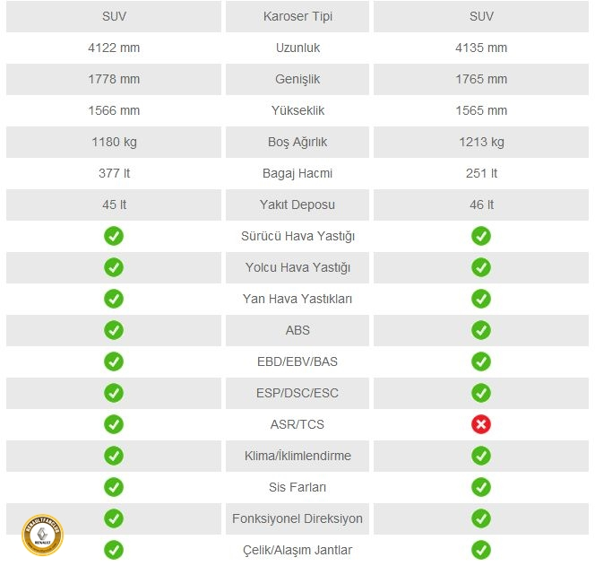Click left green check for Klima/İklimlendirme
Viewport: 595px width, 566px height.
pyautogui.click(x=114, y=456)
